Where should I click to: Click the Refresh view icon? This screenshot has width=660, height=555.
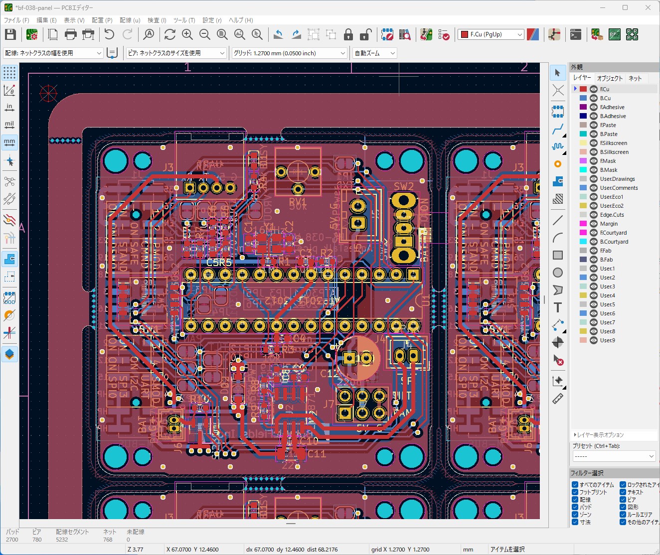[x=170, y=34]
